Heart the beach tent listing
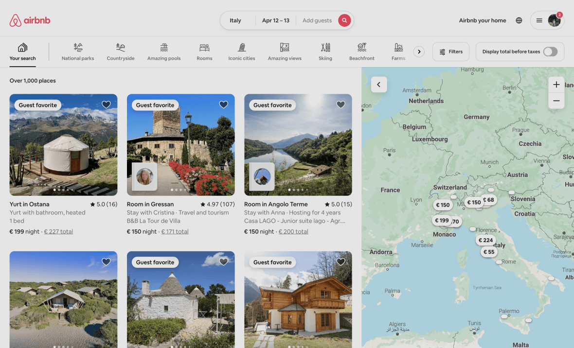 (x=106, y=261)
